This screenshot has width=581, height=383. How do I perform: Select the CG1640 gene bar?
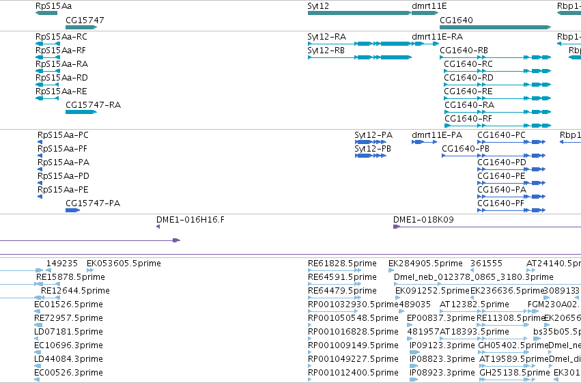click(496, 27)
